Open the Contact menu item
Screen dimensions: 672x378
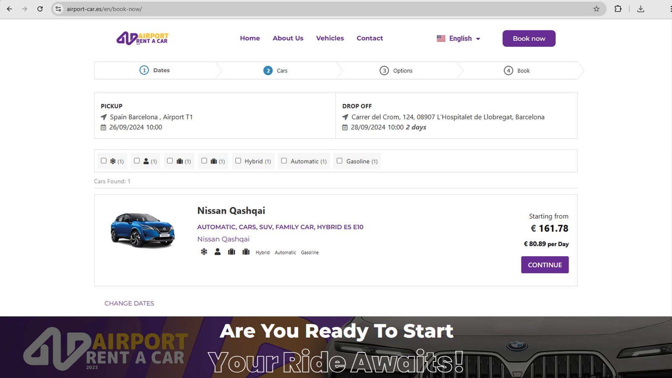[x=370, y=38]
